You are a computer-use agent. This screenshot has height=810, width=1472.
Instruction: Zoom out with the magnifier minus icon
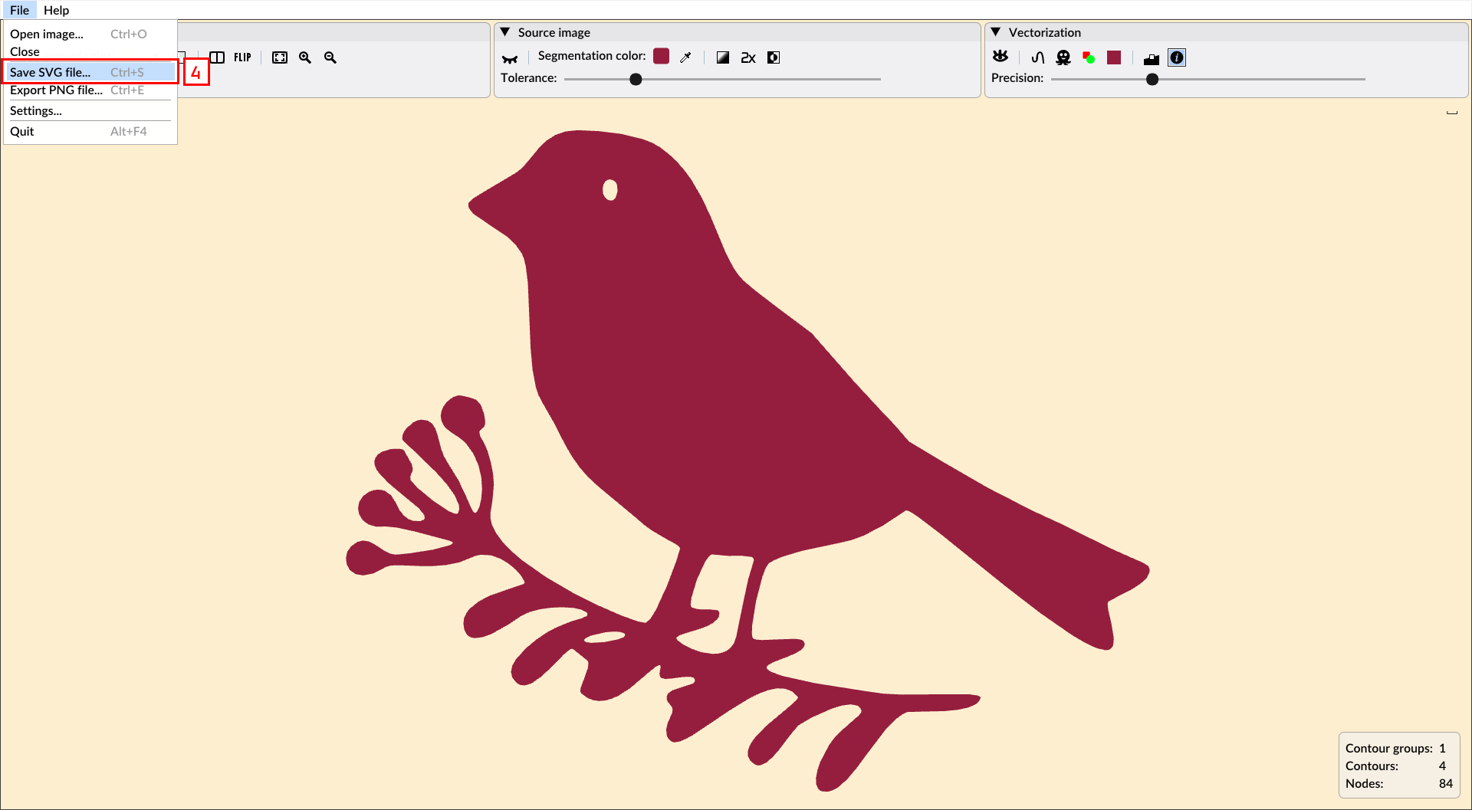330,57
